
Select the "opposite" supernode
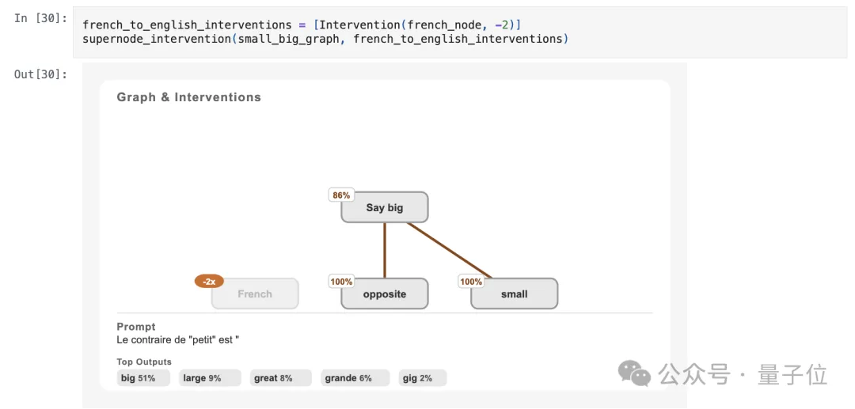(385, 294)
